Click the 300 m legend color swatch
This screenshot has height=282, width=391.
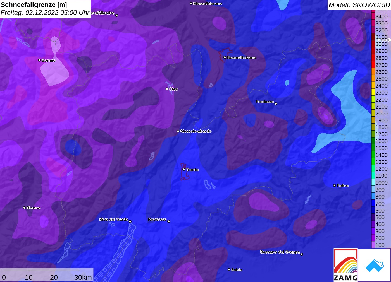click(x=373, y=231)
